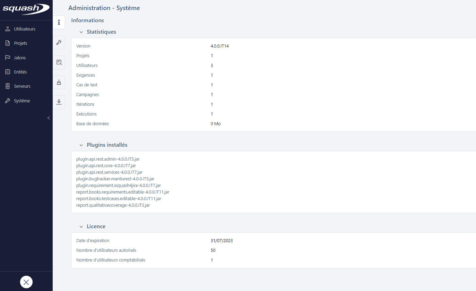Click the Jalons flag icon

click(7, 57)
